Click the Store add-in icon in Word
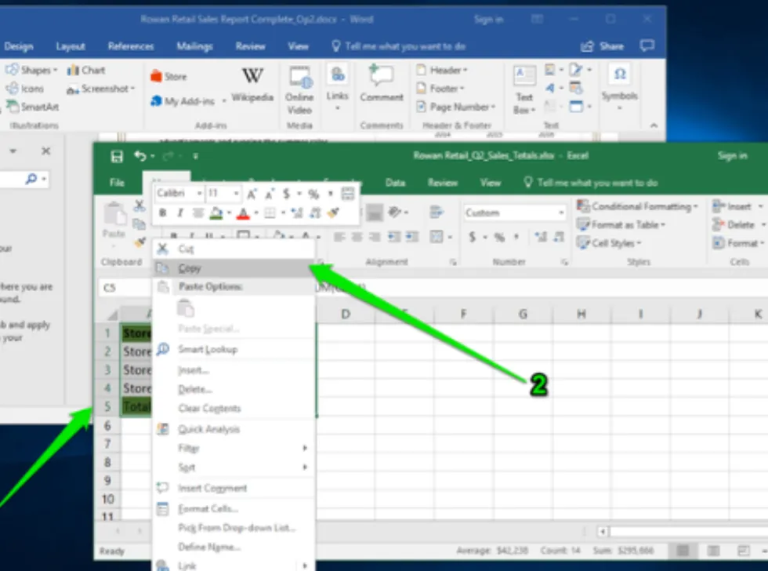 (168, 76)
